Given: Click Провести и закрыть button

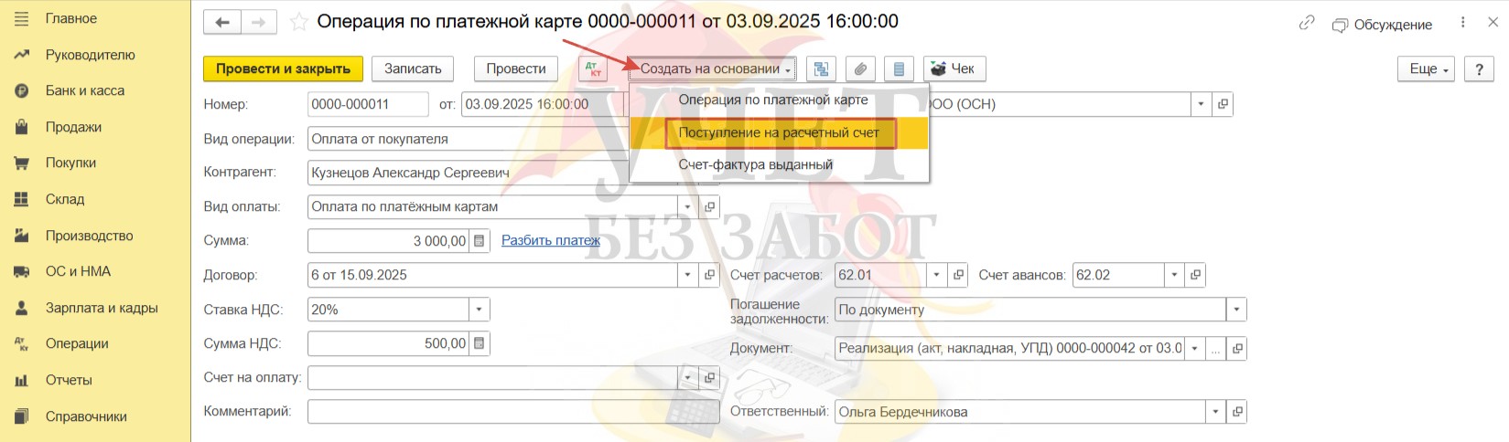Looking at the screenshot, I should click(283, 68).
